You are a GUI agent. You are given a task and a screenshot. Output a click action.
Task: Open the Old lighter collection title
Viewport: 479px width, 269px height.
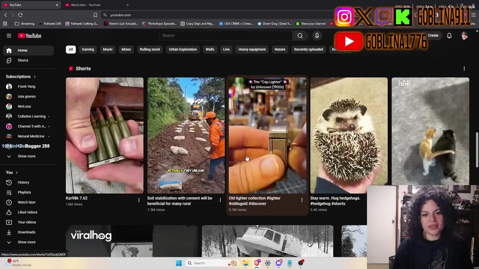click(x=254, y=201)
